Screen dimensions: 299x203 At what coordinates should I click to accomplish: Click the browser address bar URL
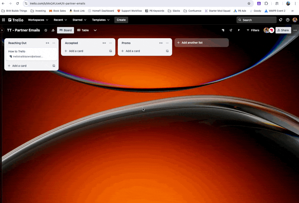[x=58, y=3]
